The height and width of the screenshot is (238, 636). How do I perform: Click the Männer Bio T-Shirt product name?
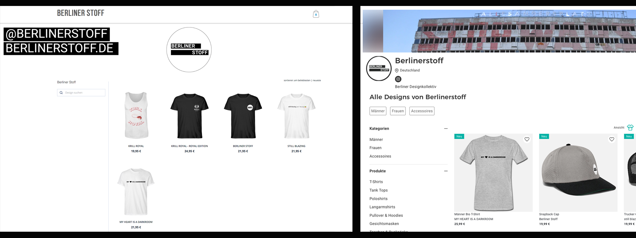tap(467, 214)
